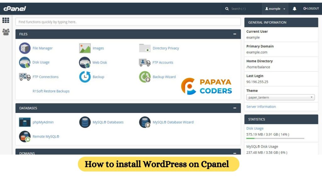Screen dimensions: 322x181
Task: Open the Disk Usage icon
Action: [25, 63]
